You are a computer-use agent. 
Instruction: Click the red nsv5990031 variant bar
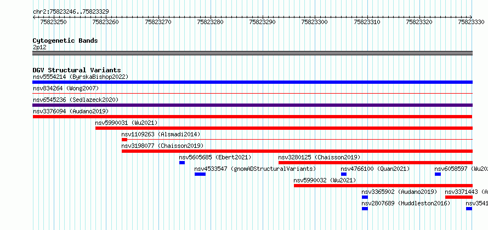click(284, 128)
